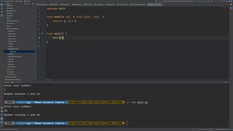This screenshot has height=131, width=233.
Task: Select the Slices folder
Action: (x=12, y=59)
